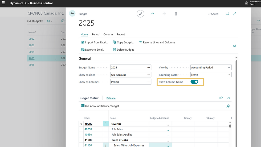This screenshot has height=147, width=261.
Task: Click Reverse Lines and Columns
Action: point(157,42)
